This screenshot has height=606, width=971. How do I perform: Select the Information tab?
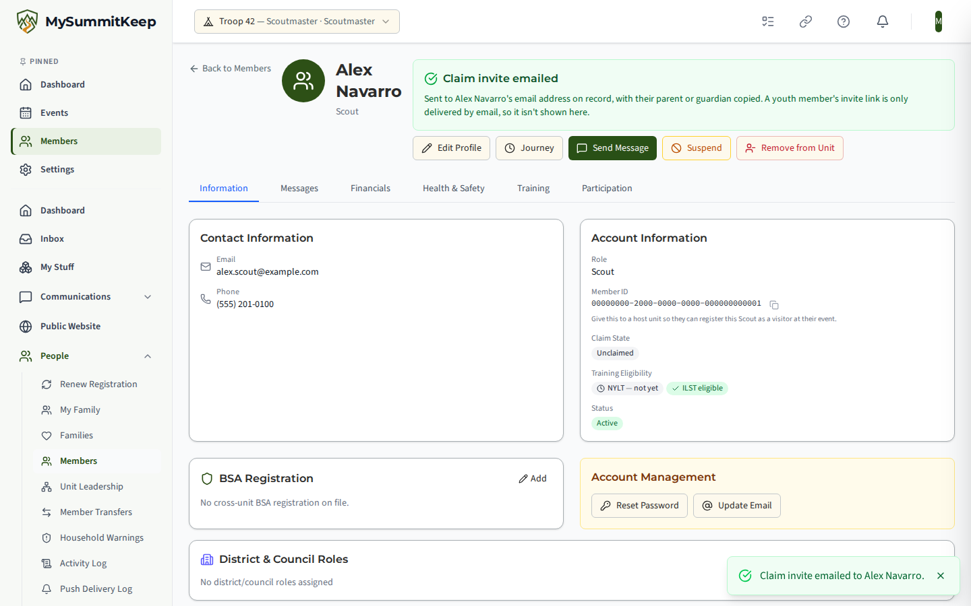pyautogui.click(x=224, y=189)
